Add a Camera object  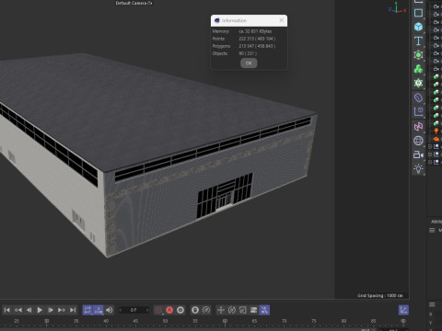pos(418,154)
